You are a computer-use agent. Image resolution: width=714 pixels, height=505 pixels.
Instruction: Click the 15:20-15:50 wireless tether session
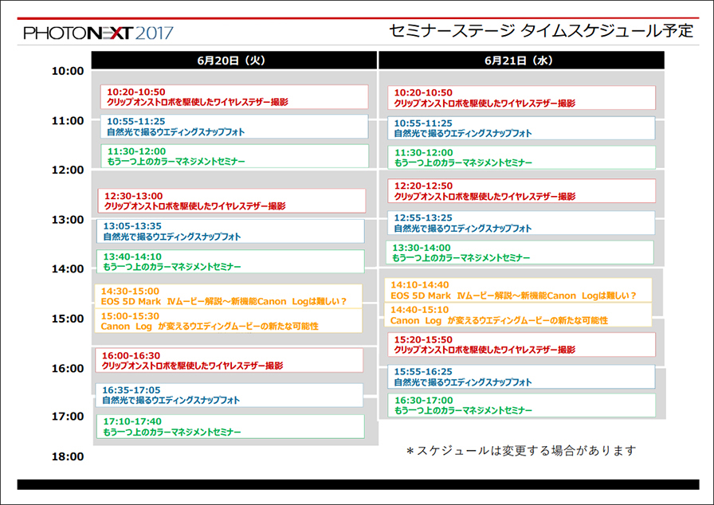[520, 345]
